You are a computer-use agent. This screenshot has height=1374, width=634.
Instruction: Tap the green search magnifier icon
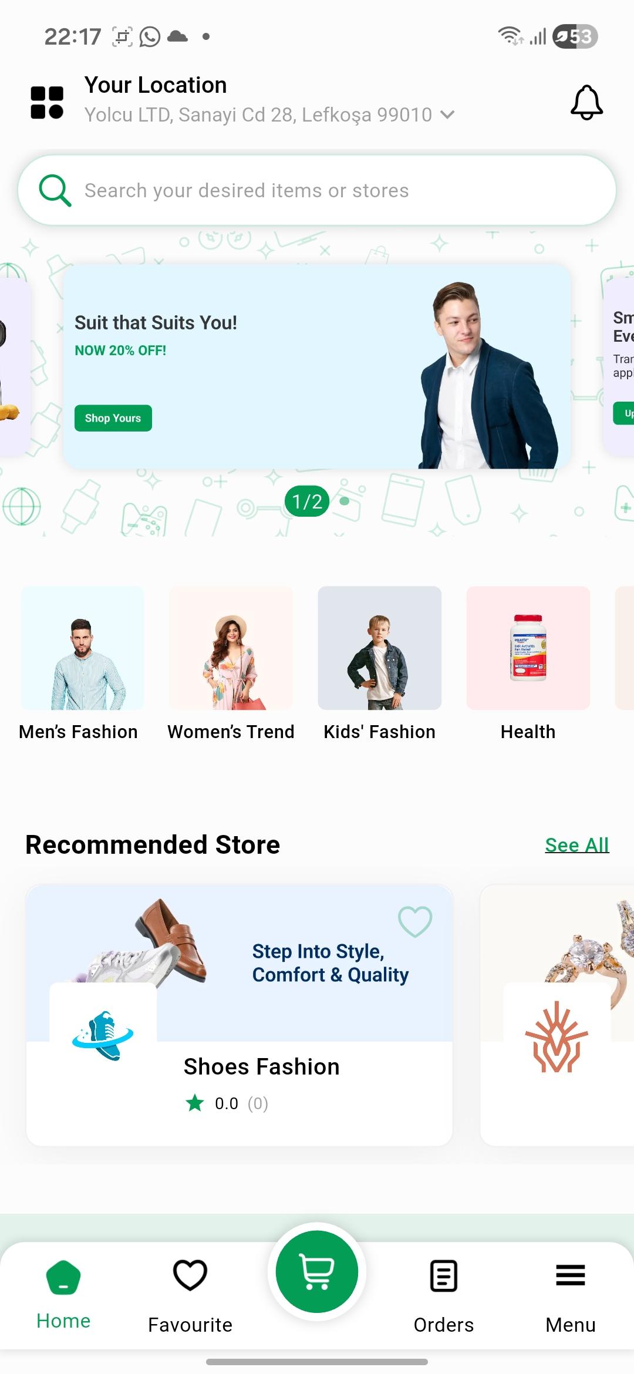tap(55, 190)
